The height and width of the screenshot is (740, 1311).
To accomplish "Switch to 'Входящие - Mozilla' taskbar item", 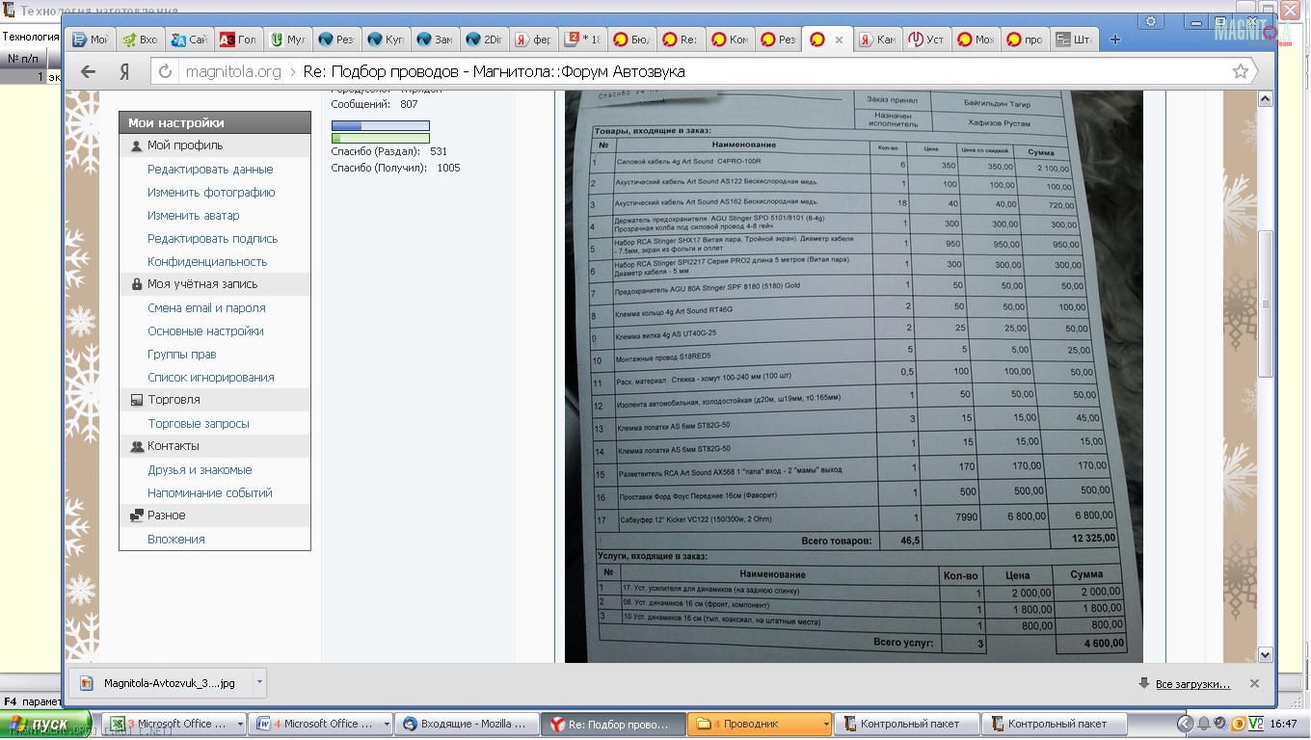I will tap(468, 724).
